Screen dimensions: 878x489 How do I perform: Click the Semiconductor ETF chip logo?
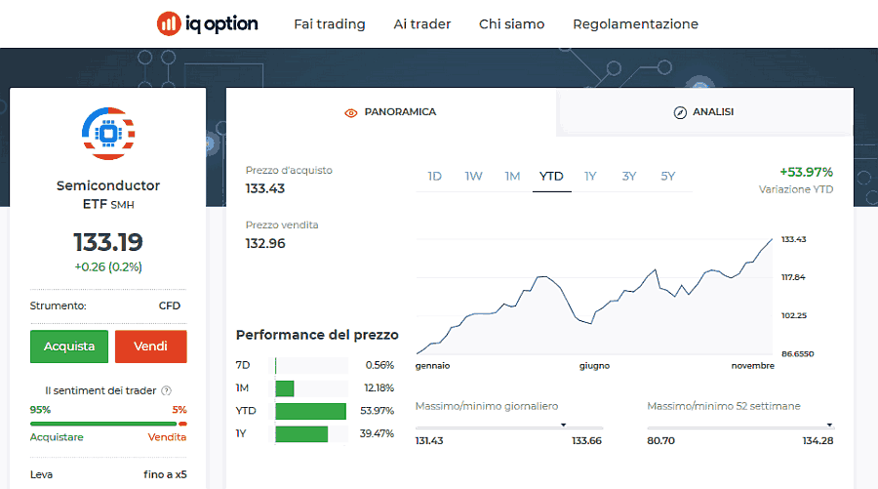[x=108, y=133]
